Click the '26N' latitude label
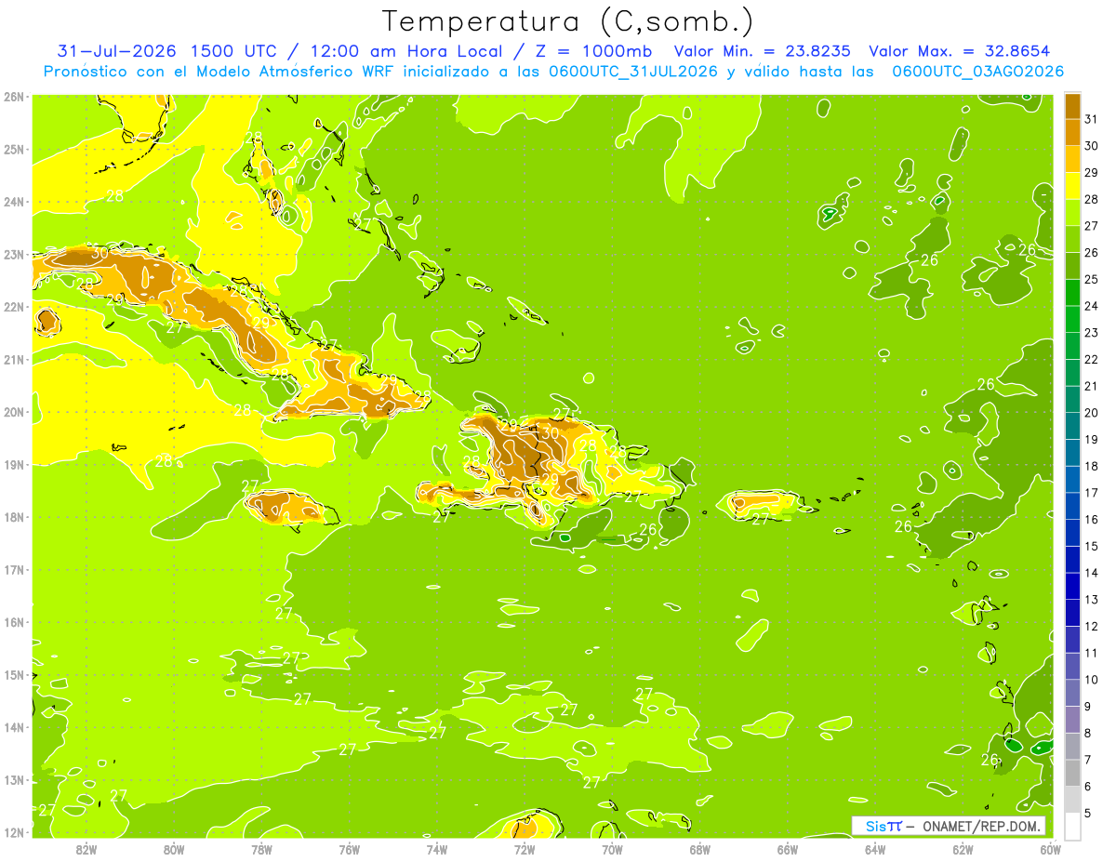 tap(13, 97)
